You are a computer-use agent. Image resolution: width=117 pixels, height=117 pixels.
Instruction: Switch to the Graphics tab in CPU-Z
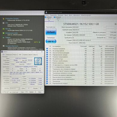point(25,55)
